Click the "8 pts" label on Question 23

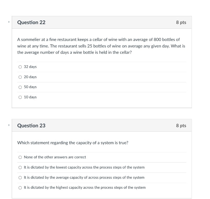click(x=182, y=126)
